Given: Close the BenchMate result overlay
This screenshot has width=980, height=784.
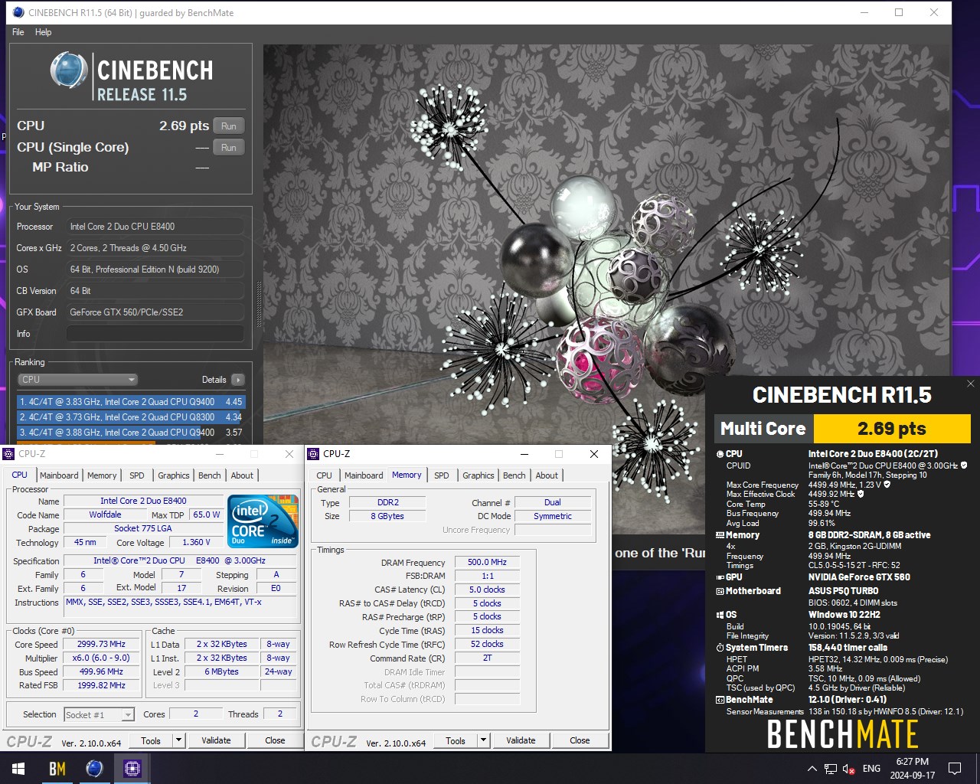Looking at the screenshot, I should pyautogui.click(x=970, y=384).
